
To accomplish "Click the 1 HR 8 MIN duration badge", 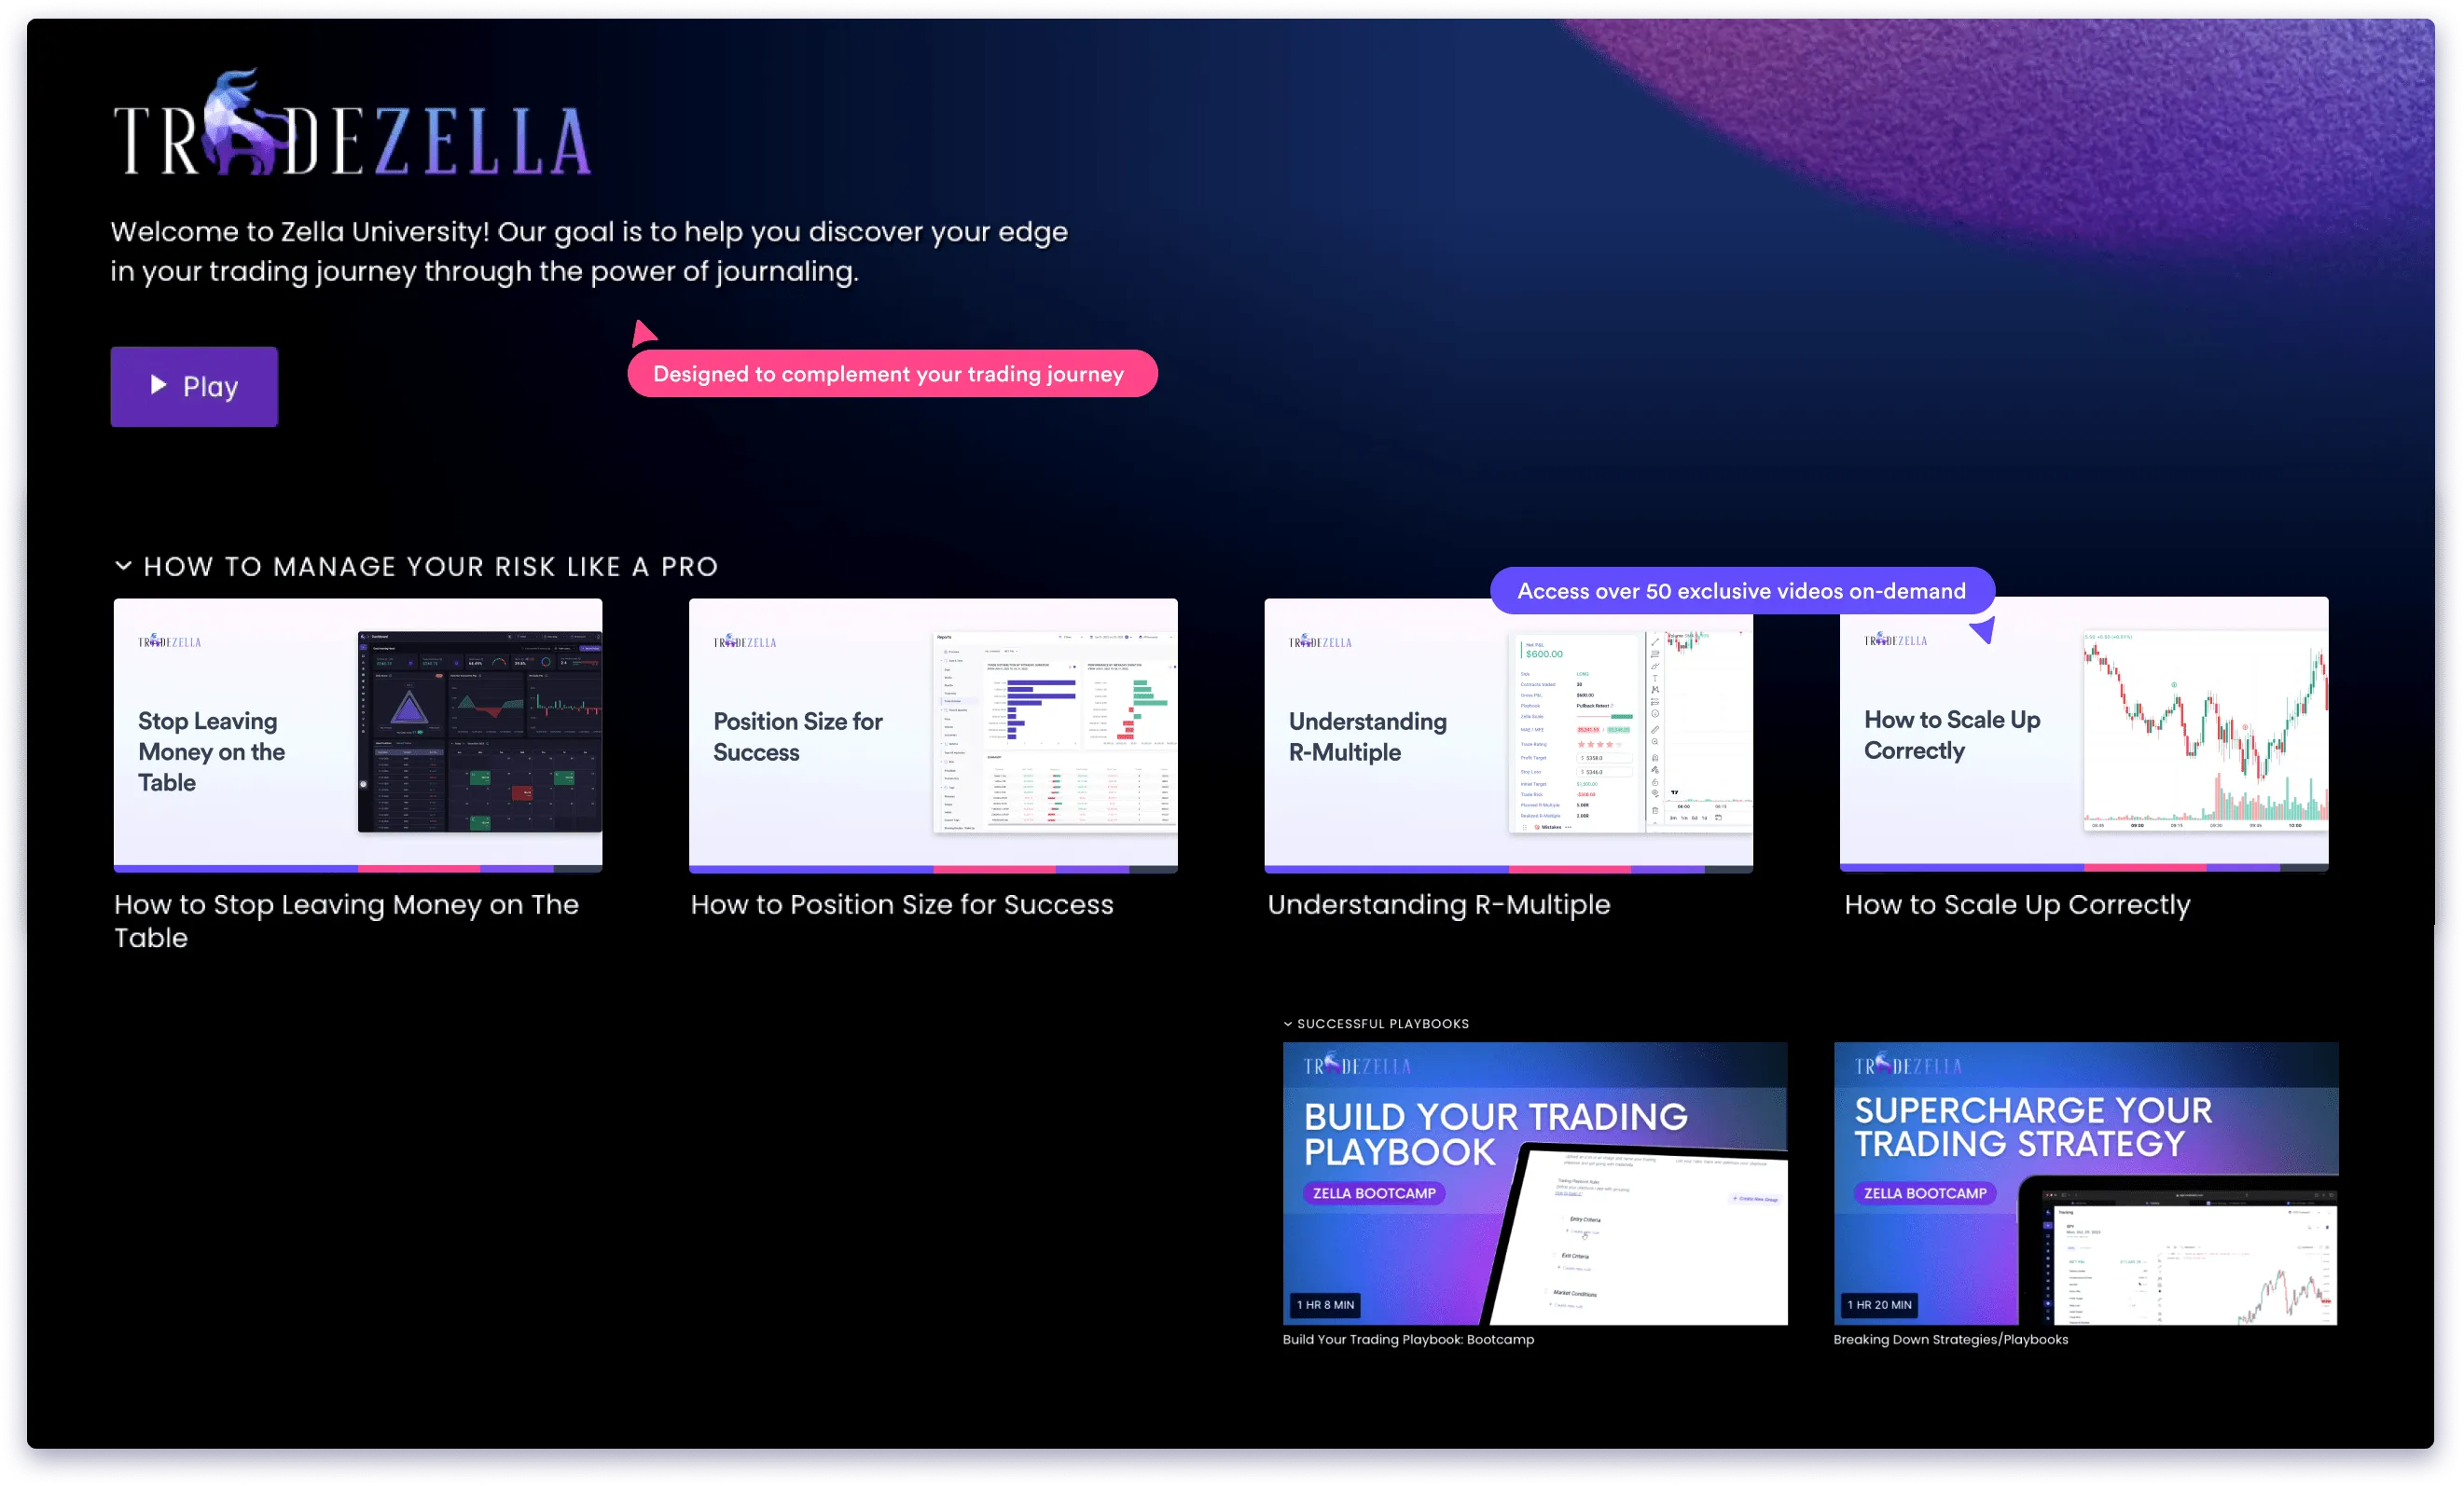I will tap(1325, 1305).
